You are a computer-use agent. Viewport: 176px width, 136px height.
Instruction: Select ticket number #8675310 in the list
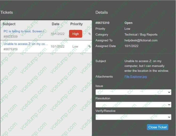tap(11, 49)
